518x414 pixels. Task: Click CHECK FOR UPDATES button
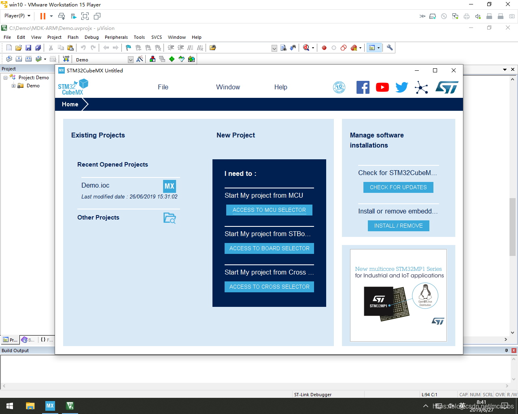(398, 187)
